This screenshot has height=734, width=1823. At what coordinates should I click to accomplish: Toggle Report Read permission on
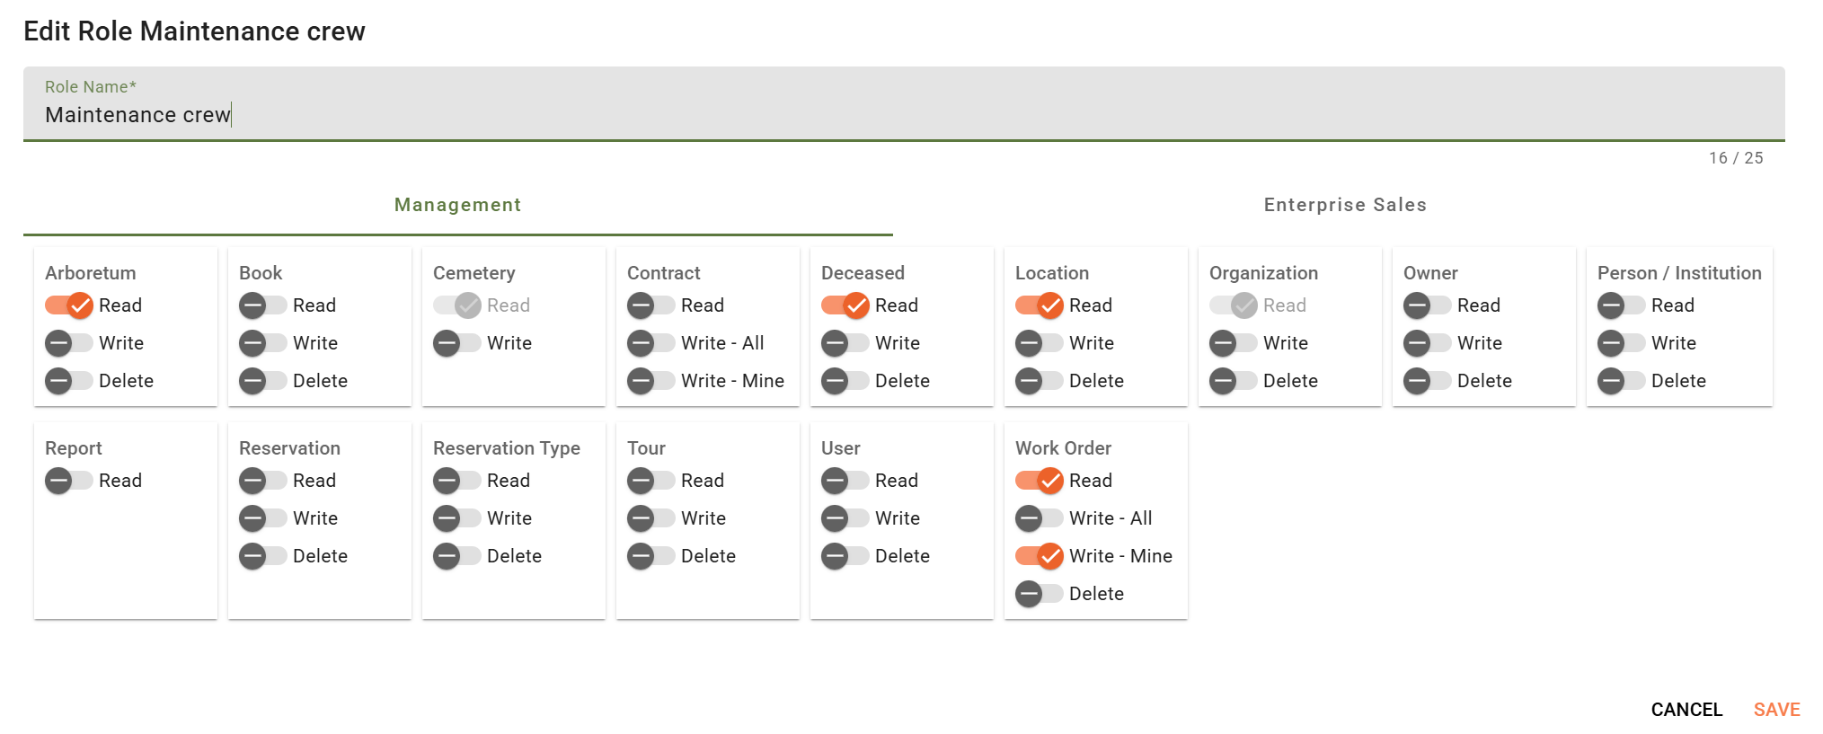coord(69,481)
